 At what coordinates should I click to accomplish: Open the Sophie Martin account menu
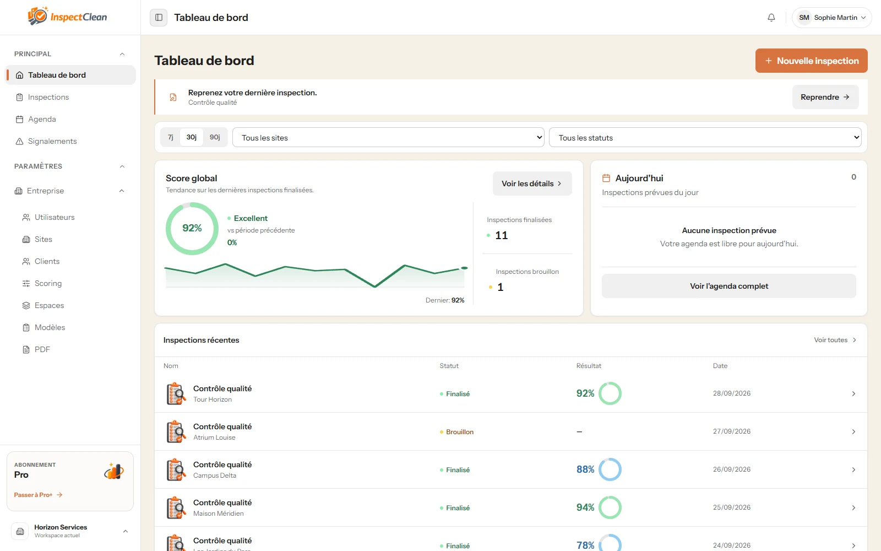coord(831,18)
